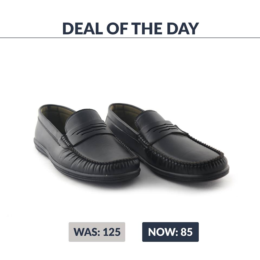This screenshot has width=260, height=260.
Task: Click the number 125 in the gray badge
Action: pos(112,232)
